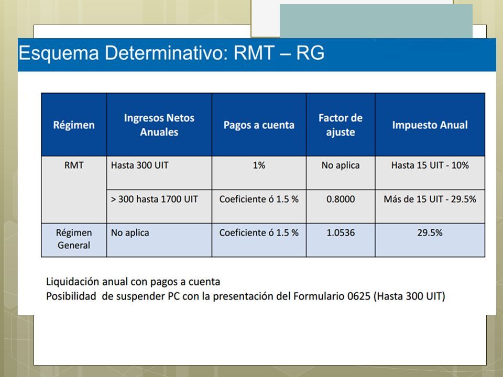Image resolution: width=503 pixels, height=377 pixels.
Task: Click the Régimen General row's "No aplica" ingresos netos cell
Action: click(159, 240)
